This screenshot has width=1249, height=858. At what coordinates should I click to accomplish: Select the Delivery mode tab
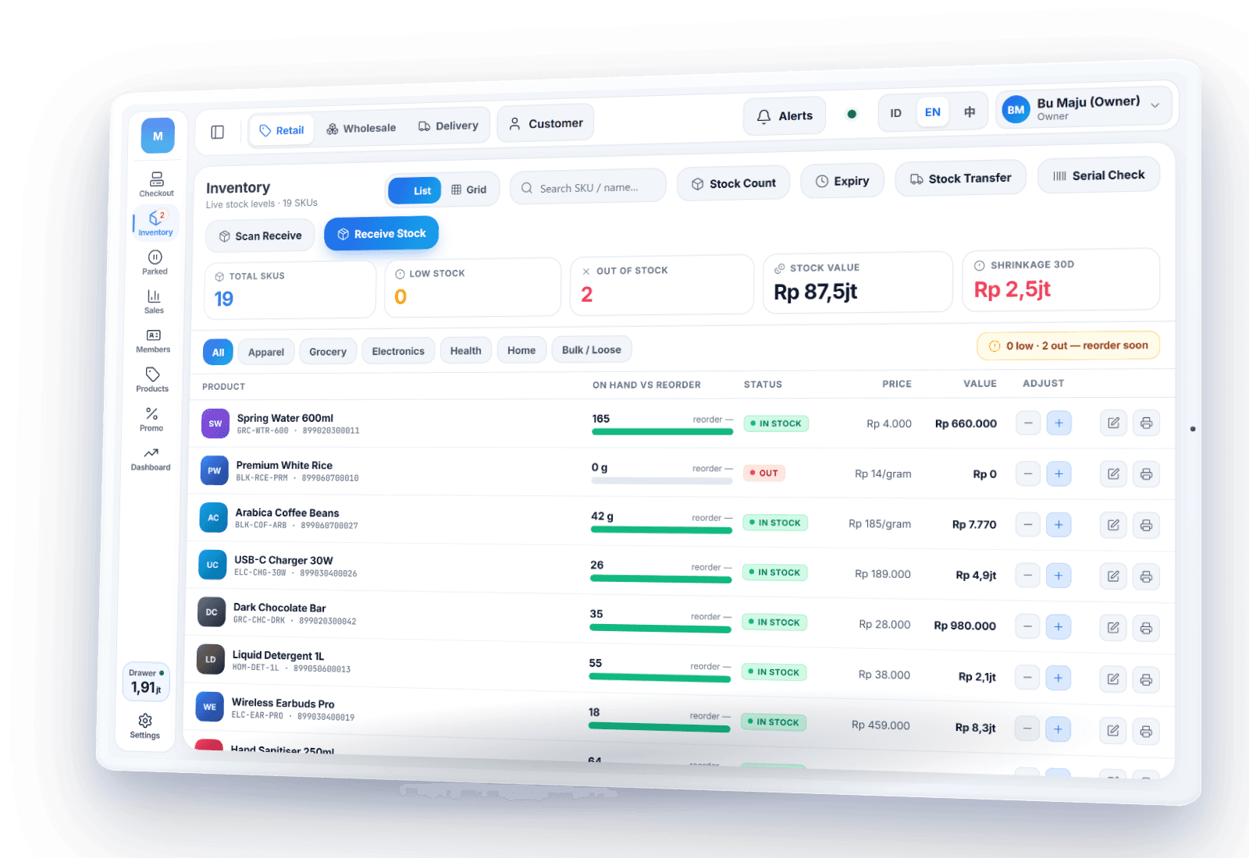pyautogui.click(x=448, y=126)
